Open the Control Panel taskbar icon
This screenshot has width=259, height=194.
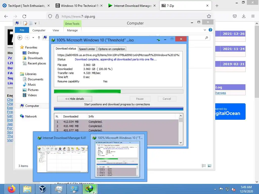74,189
